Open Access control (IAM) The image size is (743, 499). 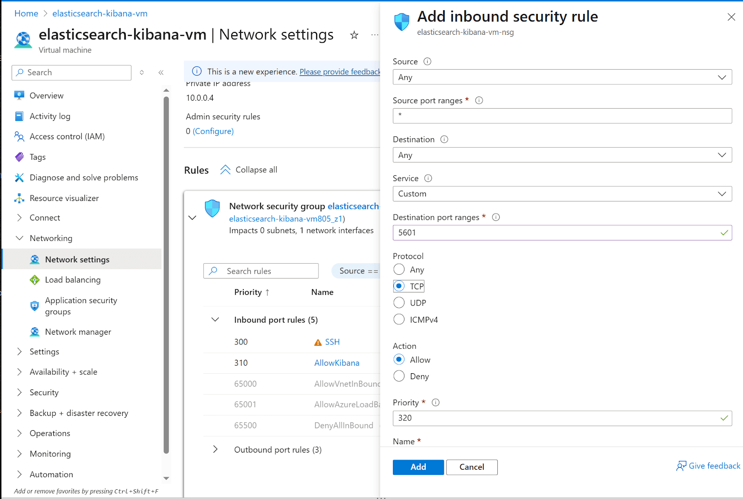click(67, 136)
